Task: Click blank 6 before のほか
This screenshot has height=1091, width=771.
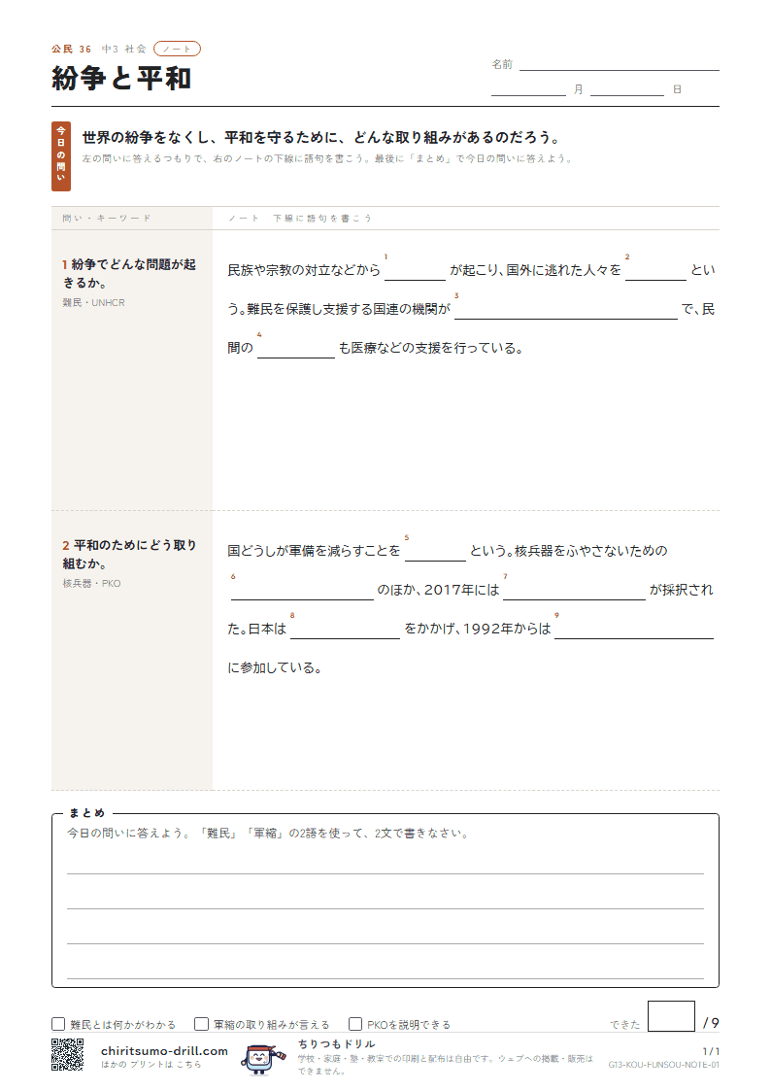Action: pos(302,590)
